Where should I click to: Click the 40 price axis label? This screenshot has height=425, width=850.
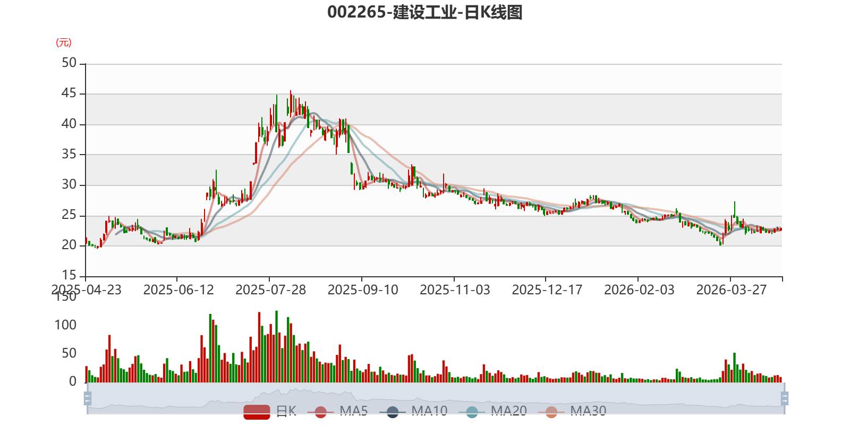pyautogui.click(x=69, y=124)
